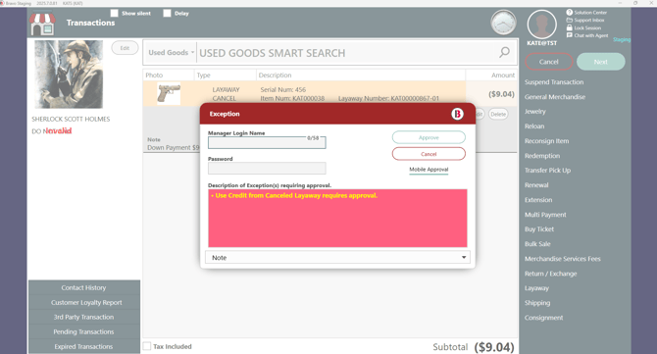Image resolution: width=657 pixels, height=354 pixels.
Task: Click Chat with Agent link text
Action: pyautogui.click(x=590, y=35)
